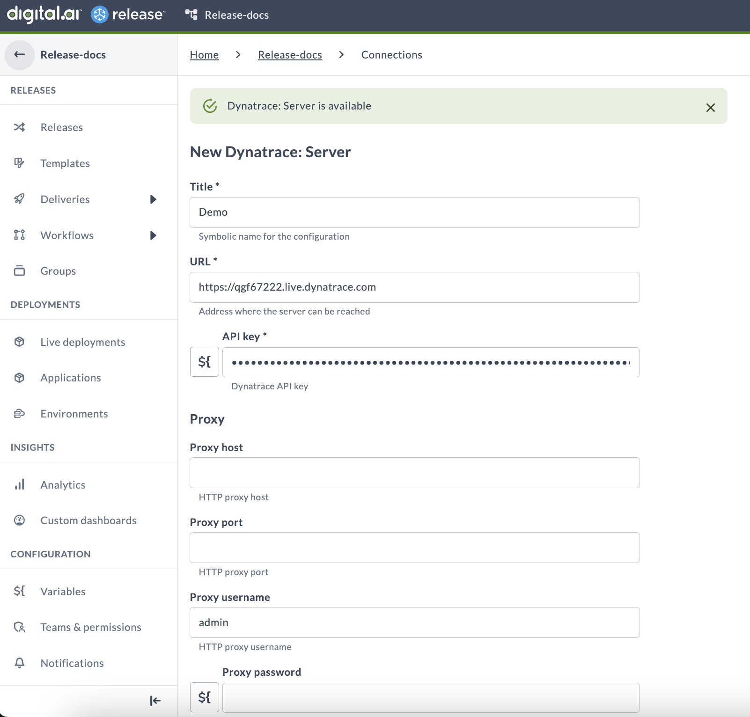Viewport: 750px width, 717px height.
Task: Click the Templates icon in sidebar
Action: point(19,163)
